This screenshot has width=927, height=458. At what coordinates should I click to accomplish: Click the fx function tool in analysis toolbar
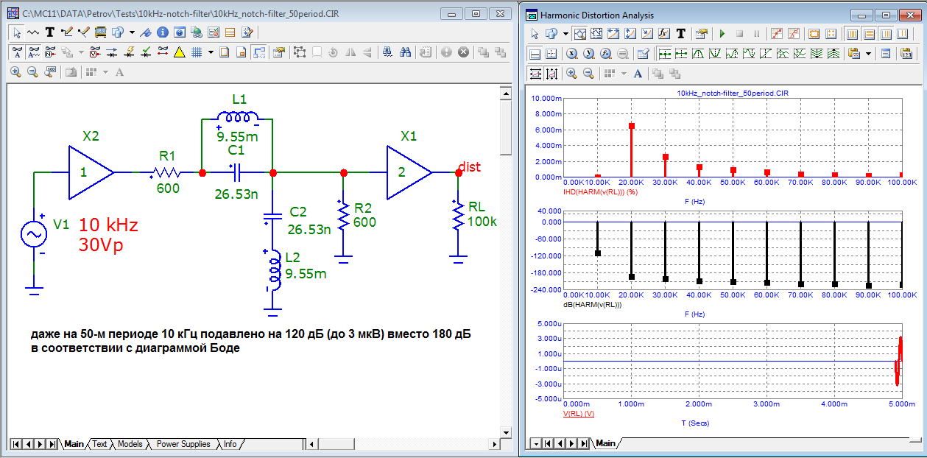[663, 34]
